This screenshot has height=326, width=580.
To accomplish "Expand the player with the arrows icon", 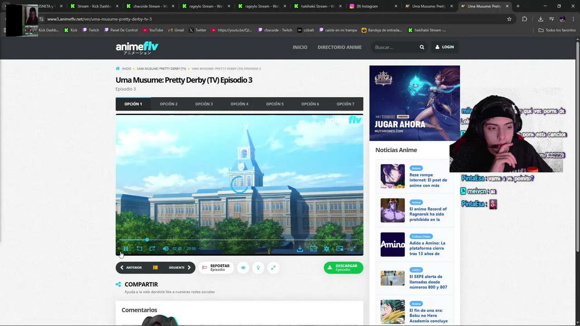I will coord(273,268).
